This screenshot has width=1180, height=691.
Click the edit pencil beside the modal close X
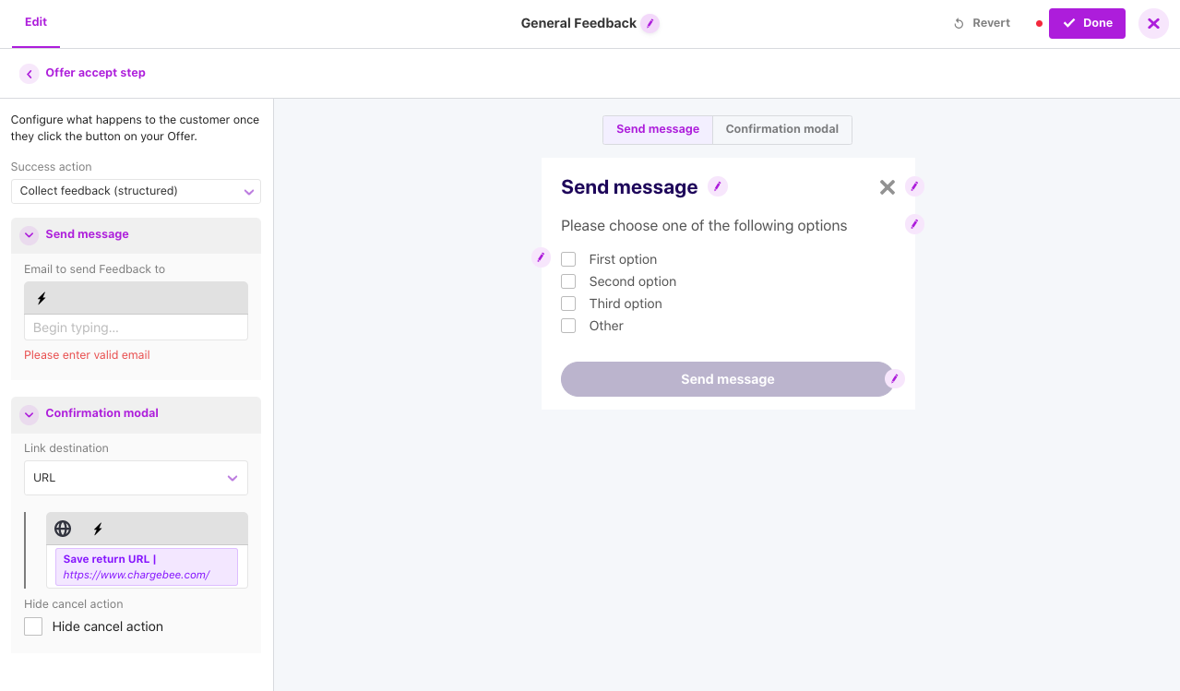click(914, 187)
